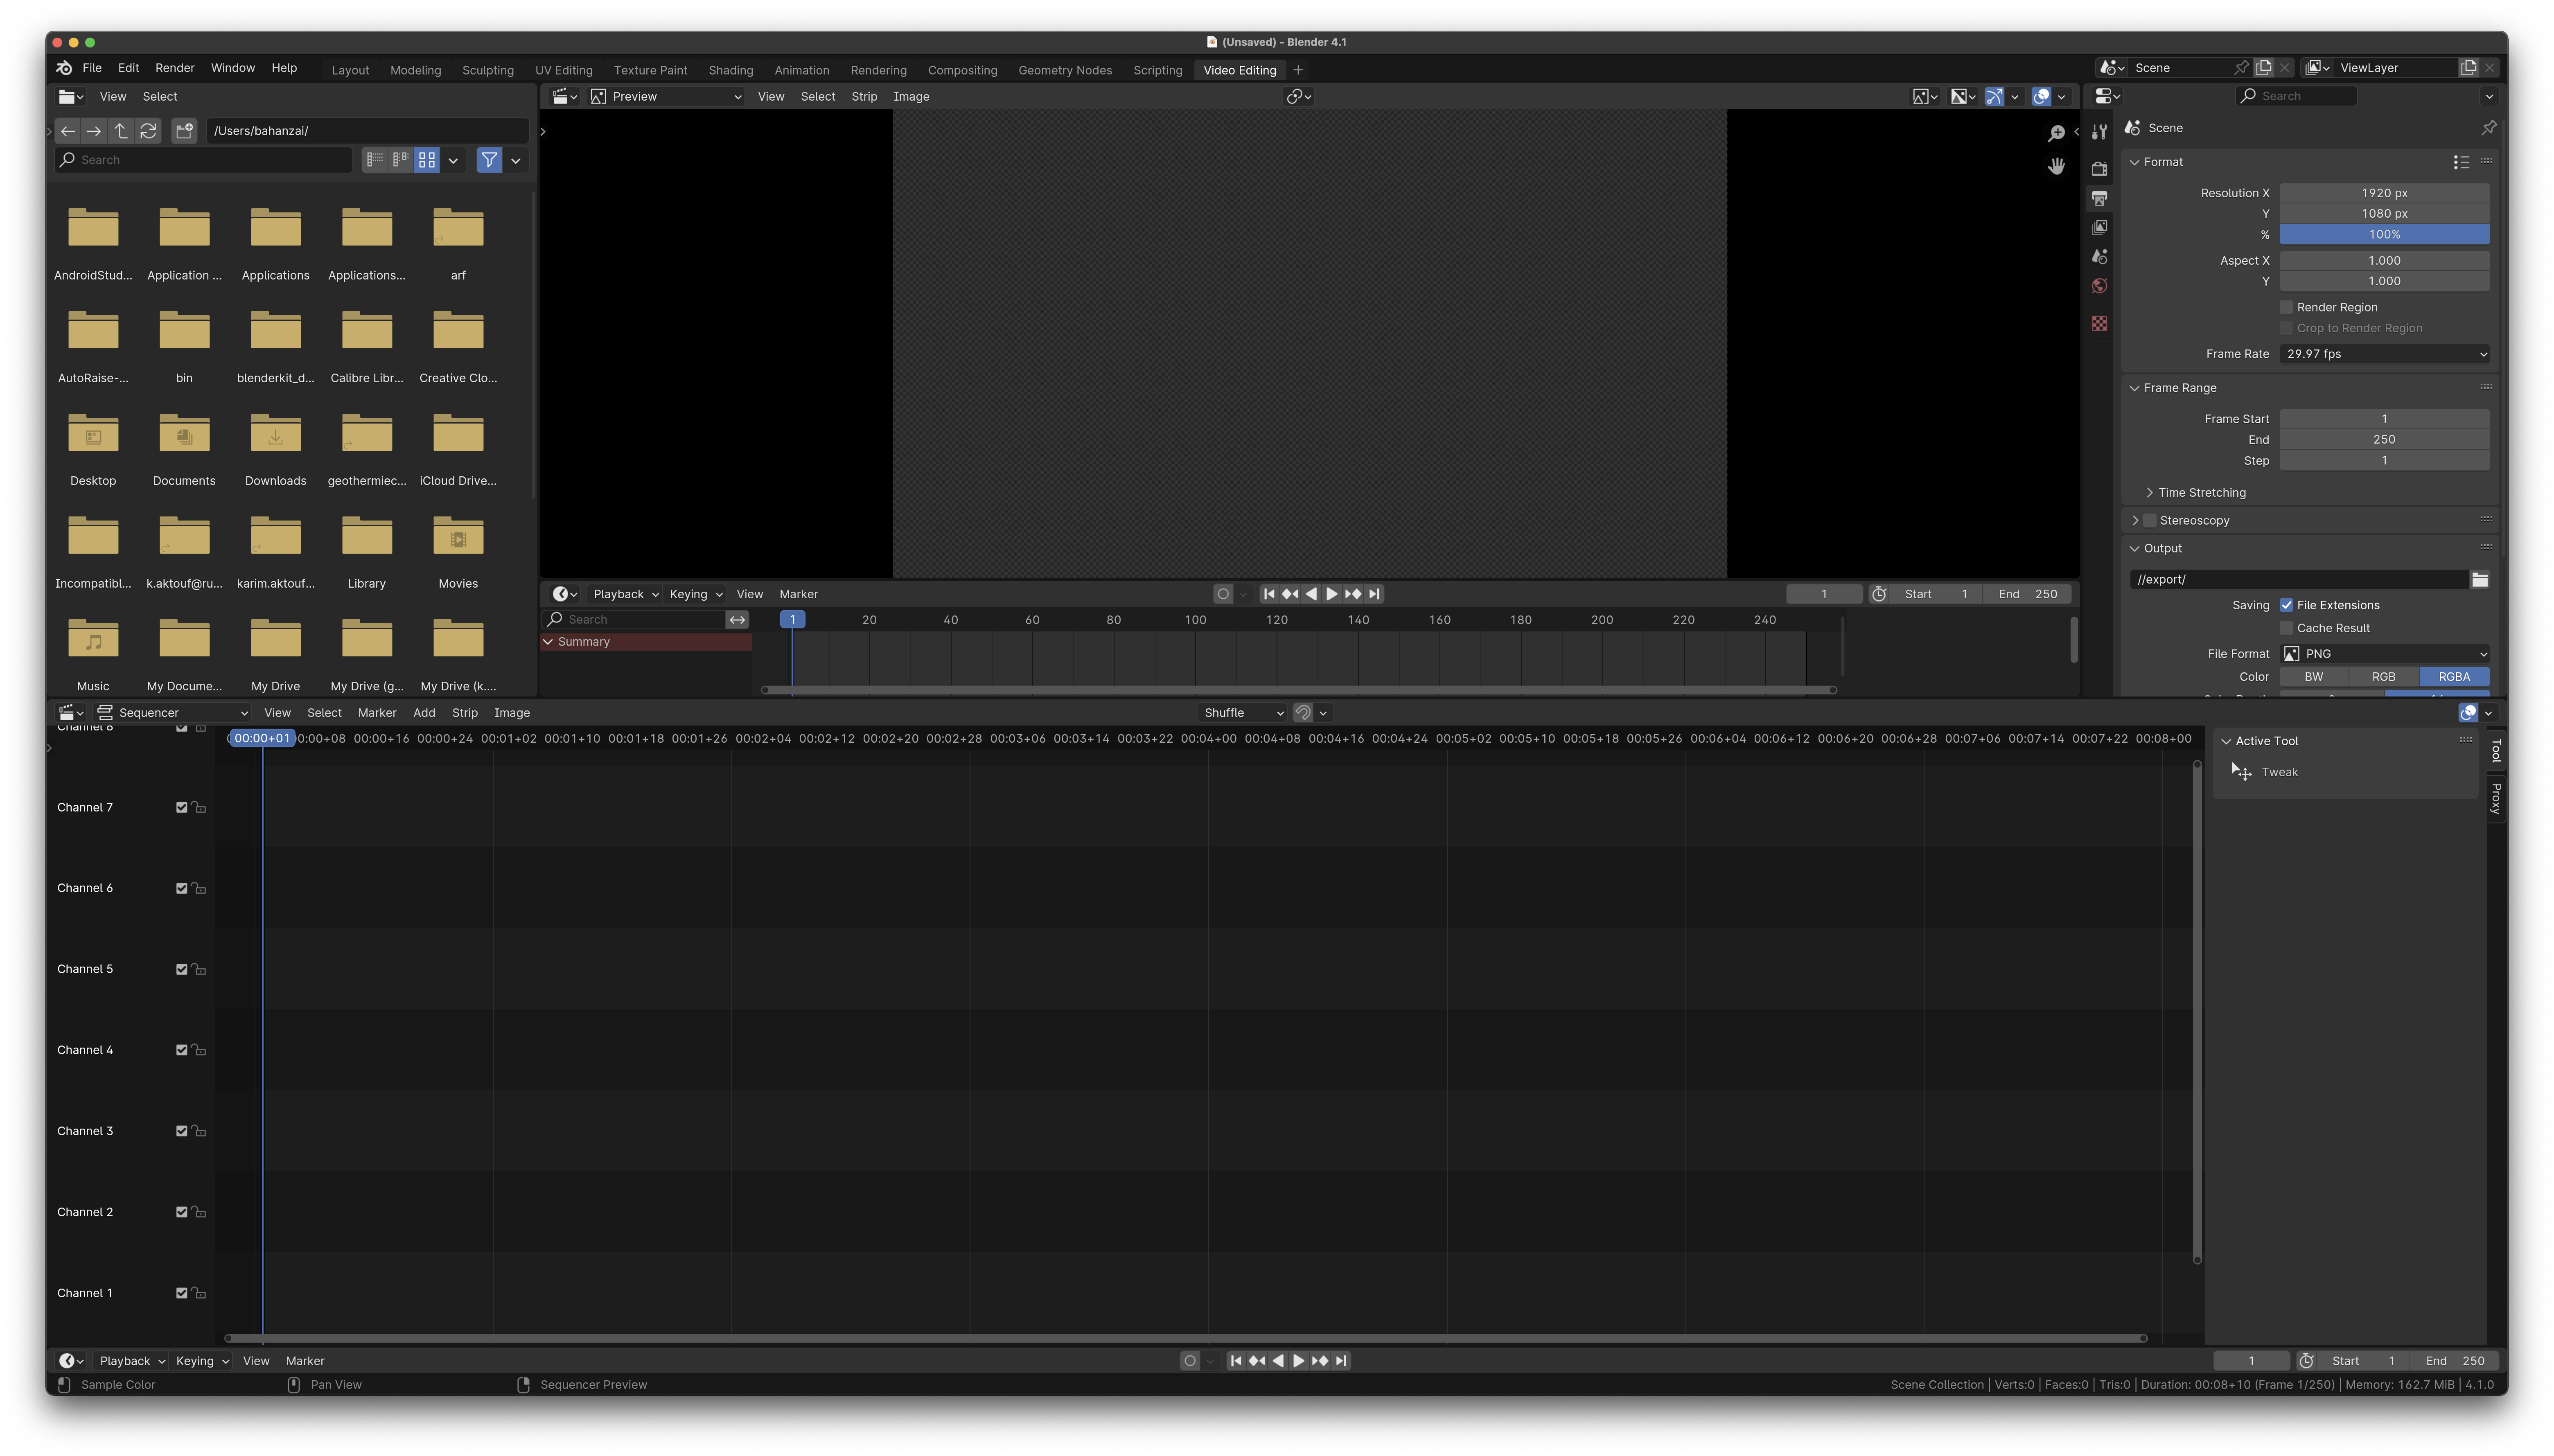Open Preview display mode dropdown
Image resolution: width=2554 pixels, height=1456 pixels.
click(x=666, y=97)
